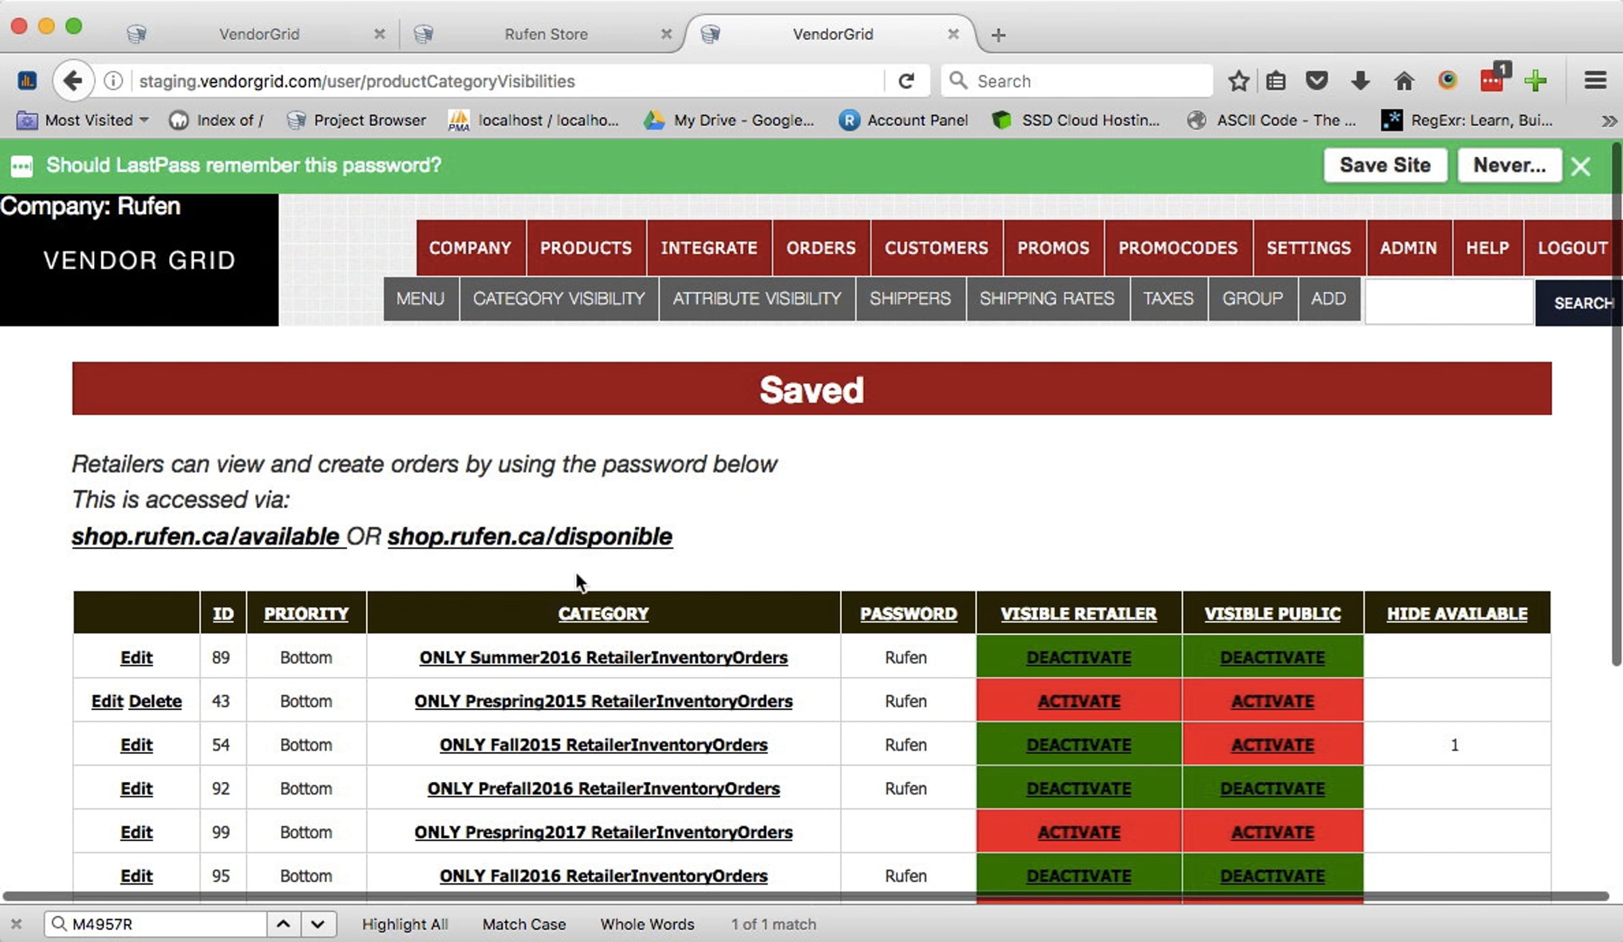Reload the page with refresh icon

tap(906, 81)
